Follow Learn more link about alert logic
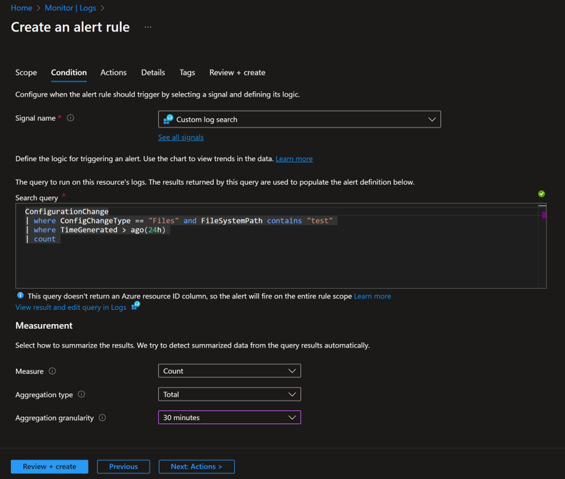565x479 pixels. coord(294,159)
